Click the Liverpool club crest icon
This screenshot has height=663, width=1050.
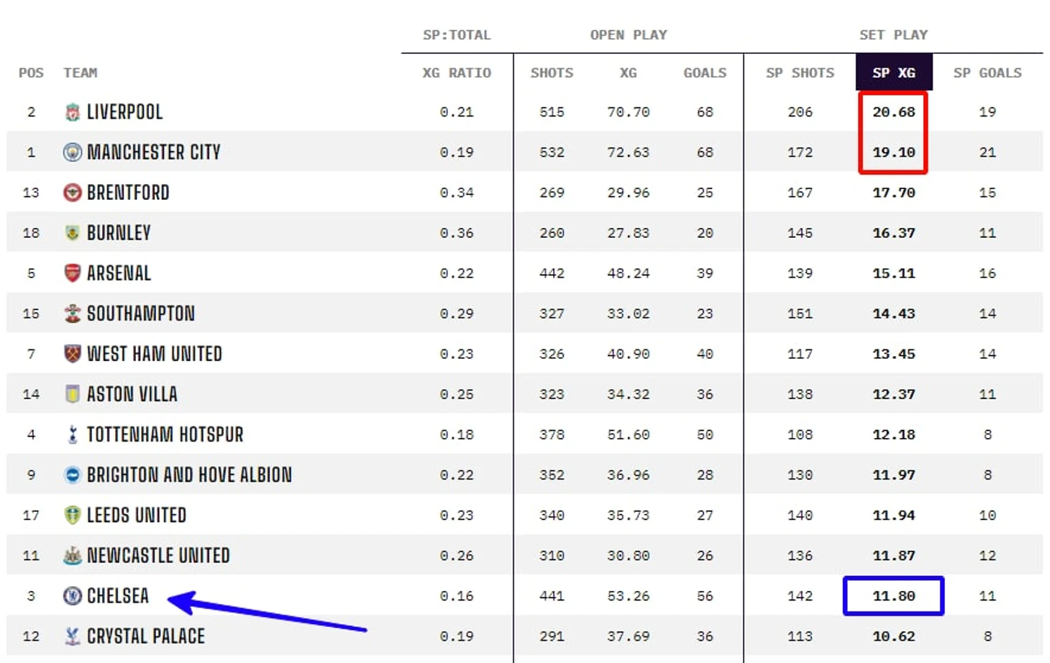point(72,112)
